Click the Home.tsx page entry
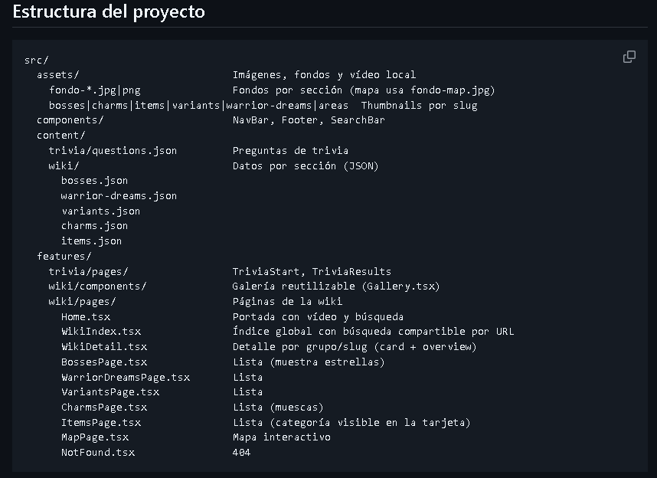The height and width of the screenshot is (478, 657). [x=86, y=317]
